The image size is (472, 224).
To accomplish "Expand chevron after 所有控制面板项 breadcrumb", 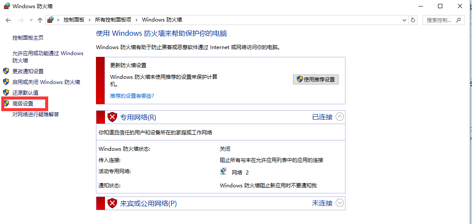I will [x=137, y=20].
